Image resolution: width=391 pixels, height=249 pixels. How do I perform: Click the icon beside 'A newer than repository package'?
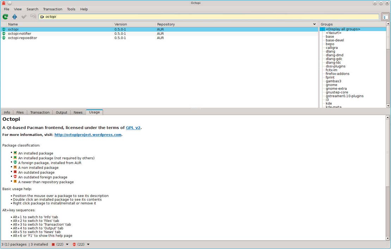click(15, 182)
